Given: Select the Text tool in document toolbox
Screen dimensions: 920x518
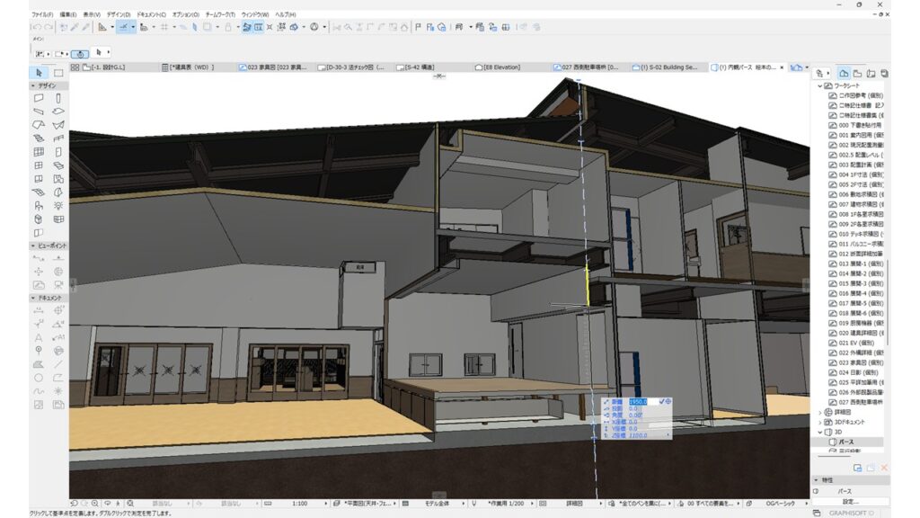Looking at the screenshot, I should click(39, 337).
